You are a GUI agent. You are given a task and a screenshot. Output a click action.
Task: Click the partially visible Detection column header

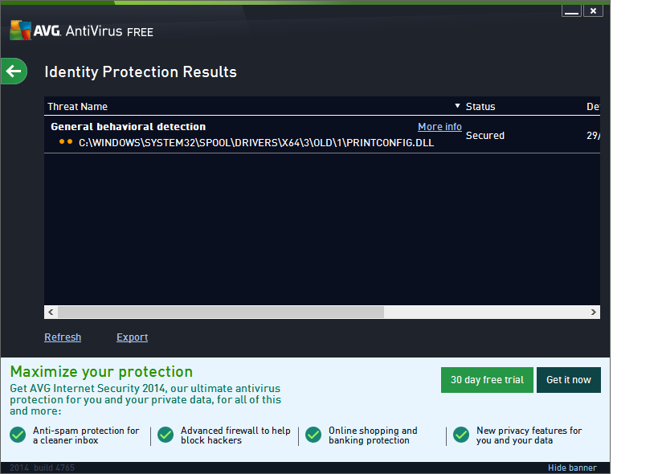pyautogui.click(x=593, y=107)
